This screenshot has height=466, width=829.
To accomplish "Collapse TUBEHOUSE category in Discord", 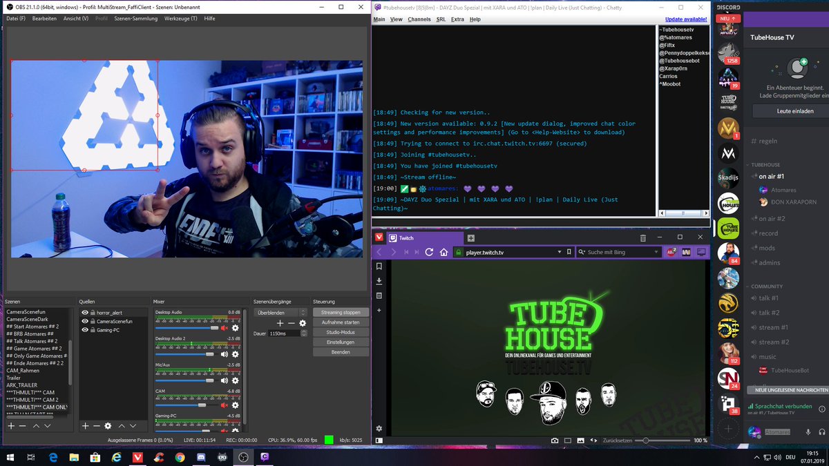I will click(x=765, y=165).
